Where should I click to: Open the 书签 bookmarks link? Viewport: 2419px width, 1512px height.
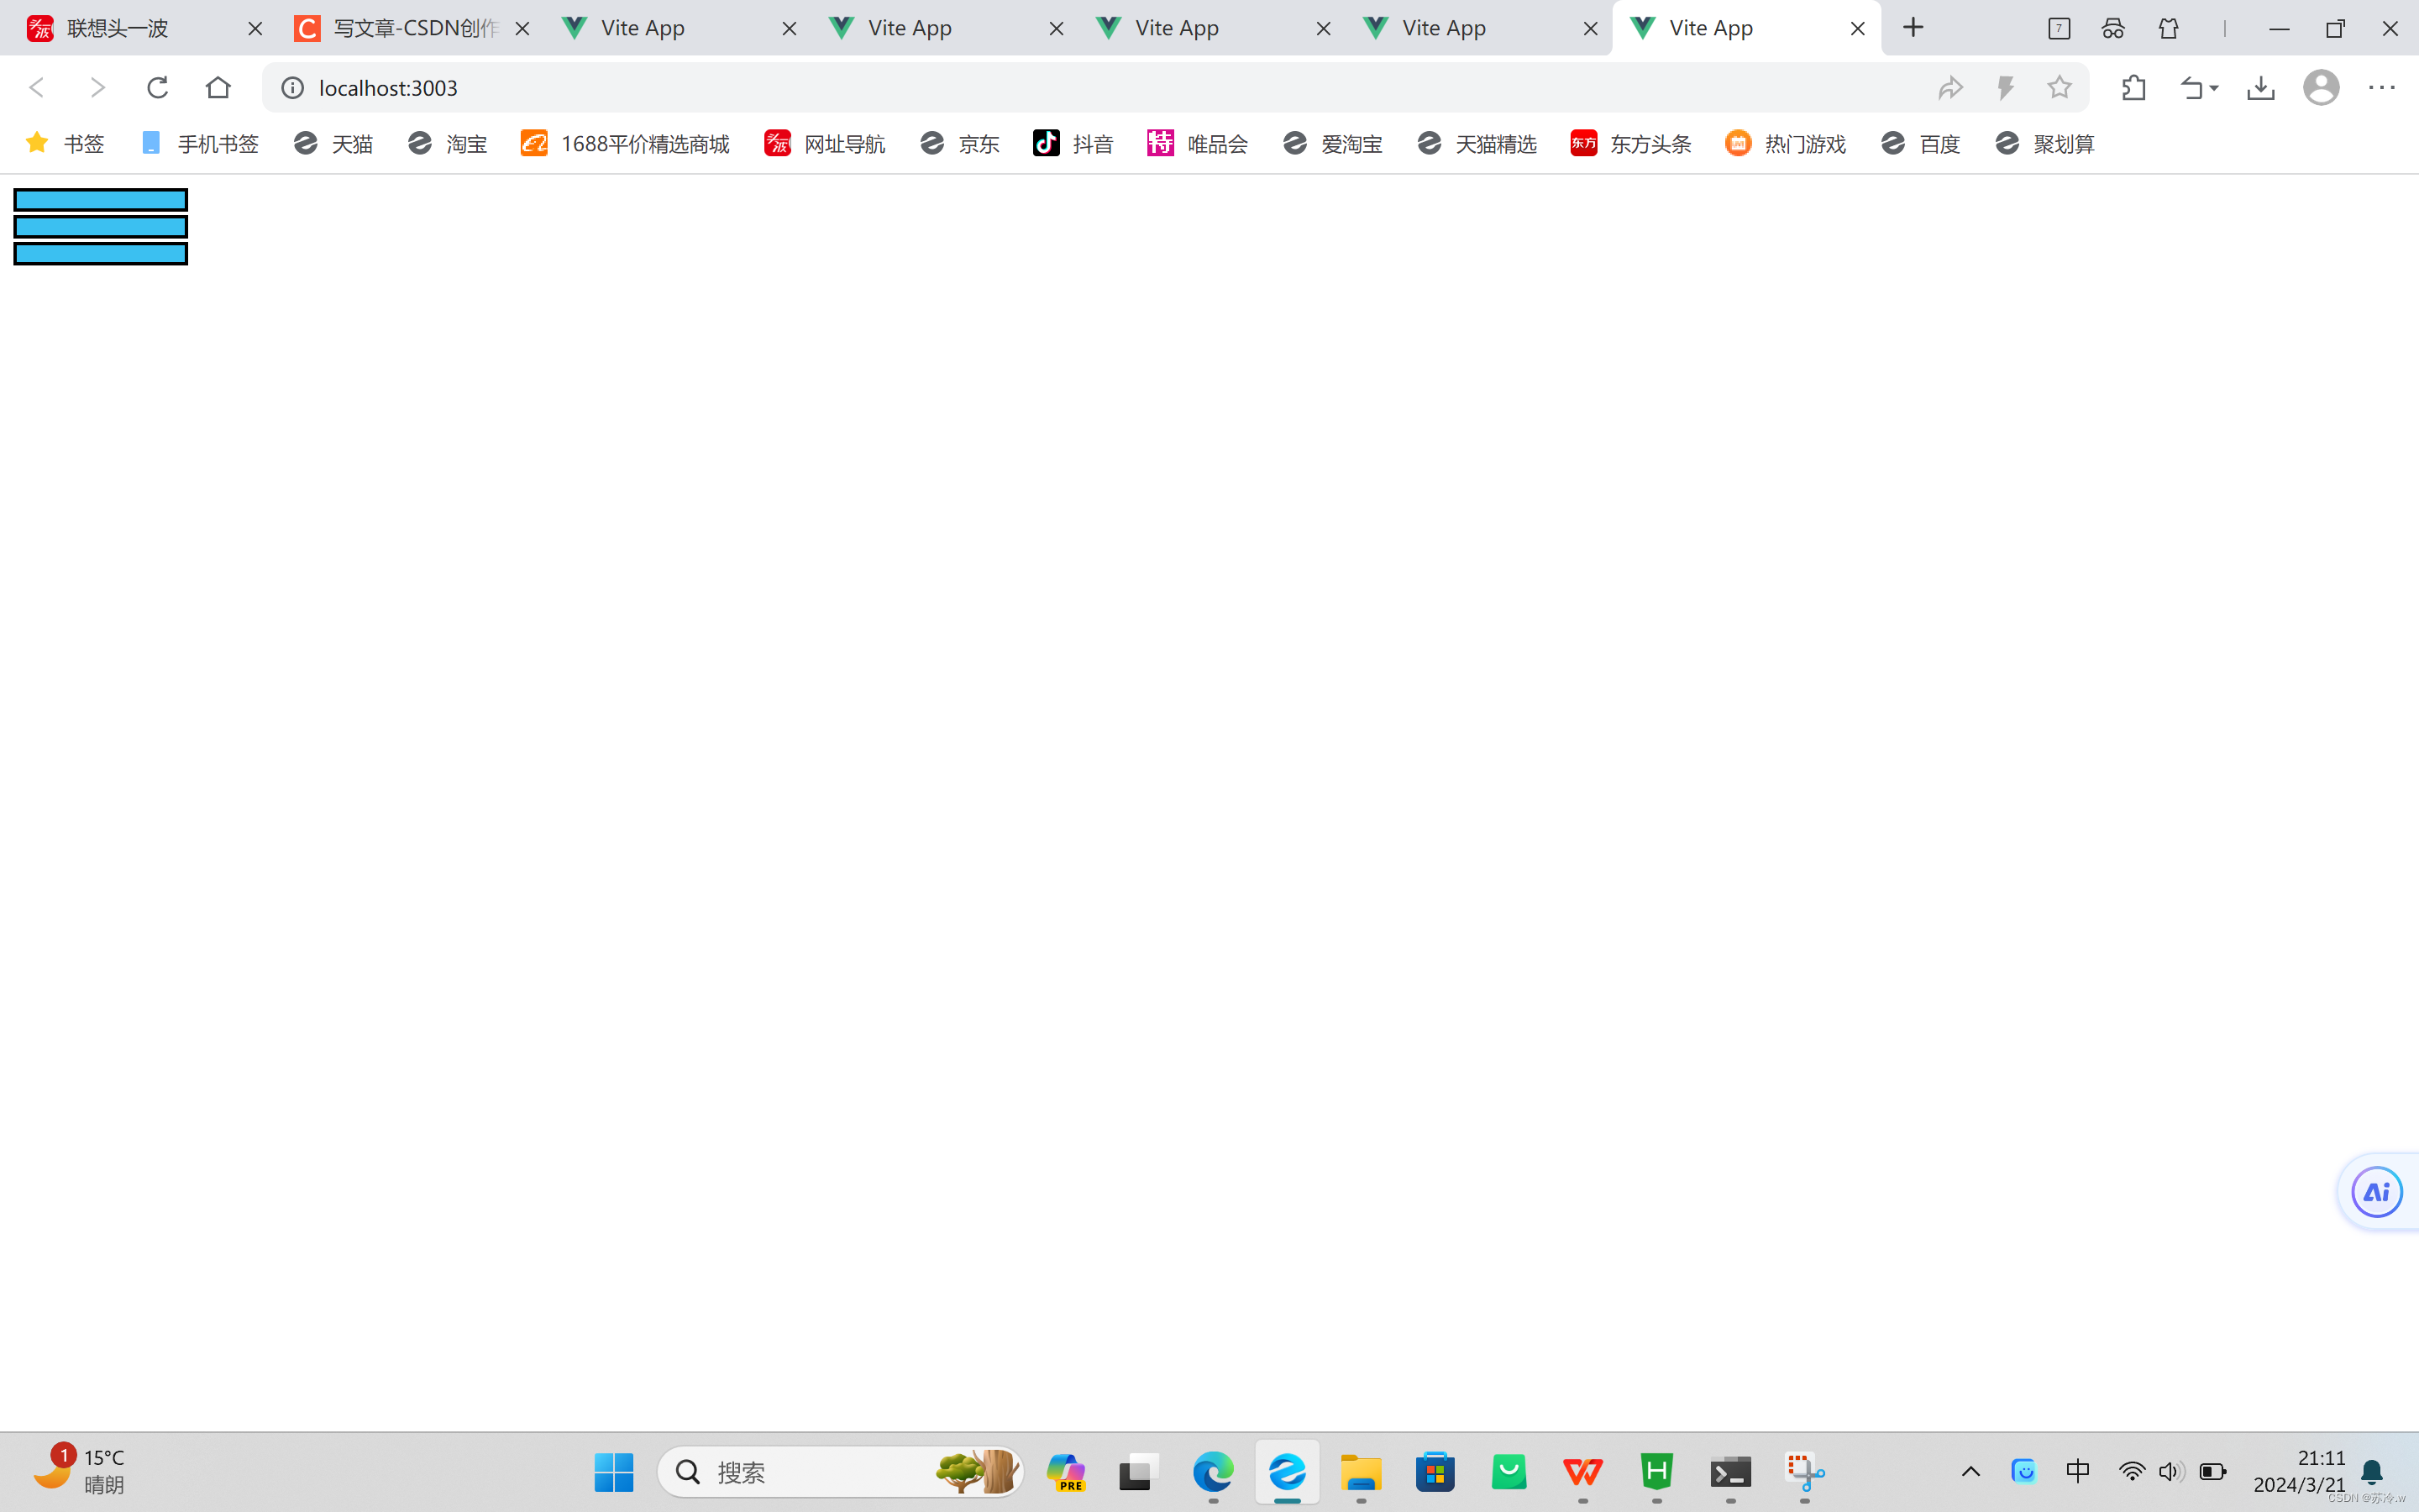pos(84,143)
